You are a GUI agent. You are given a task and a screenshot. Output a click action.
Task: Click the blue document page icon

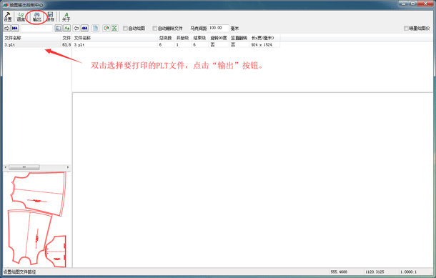[x=95, y=28]
